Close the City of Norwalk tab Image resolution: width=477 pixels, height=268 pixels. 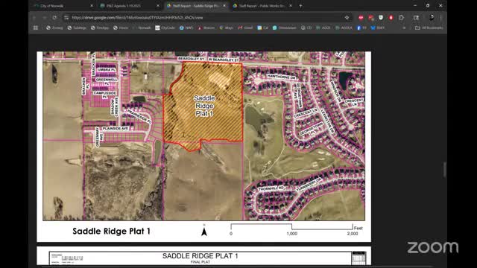92,6
